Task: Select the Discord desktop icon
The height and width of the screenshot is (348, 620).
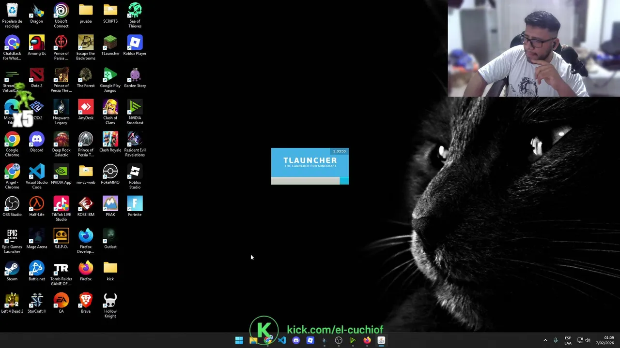Action: point(36,143)
